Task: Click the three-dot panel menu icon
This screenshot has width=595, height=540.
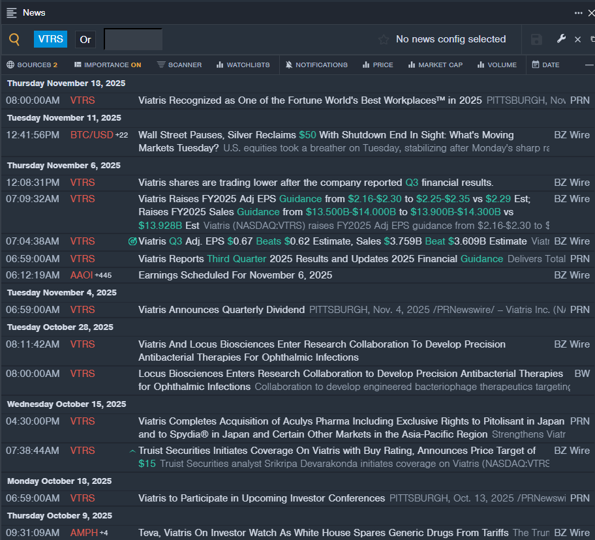Action: tap(578, 12)
